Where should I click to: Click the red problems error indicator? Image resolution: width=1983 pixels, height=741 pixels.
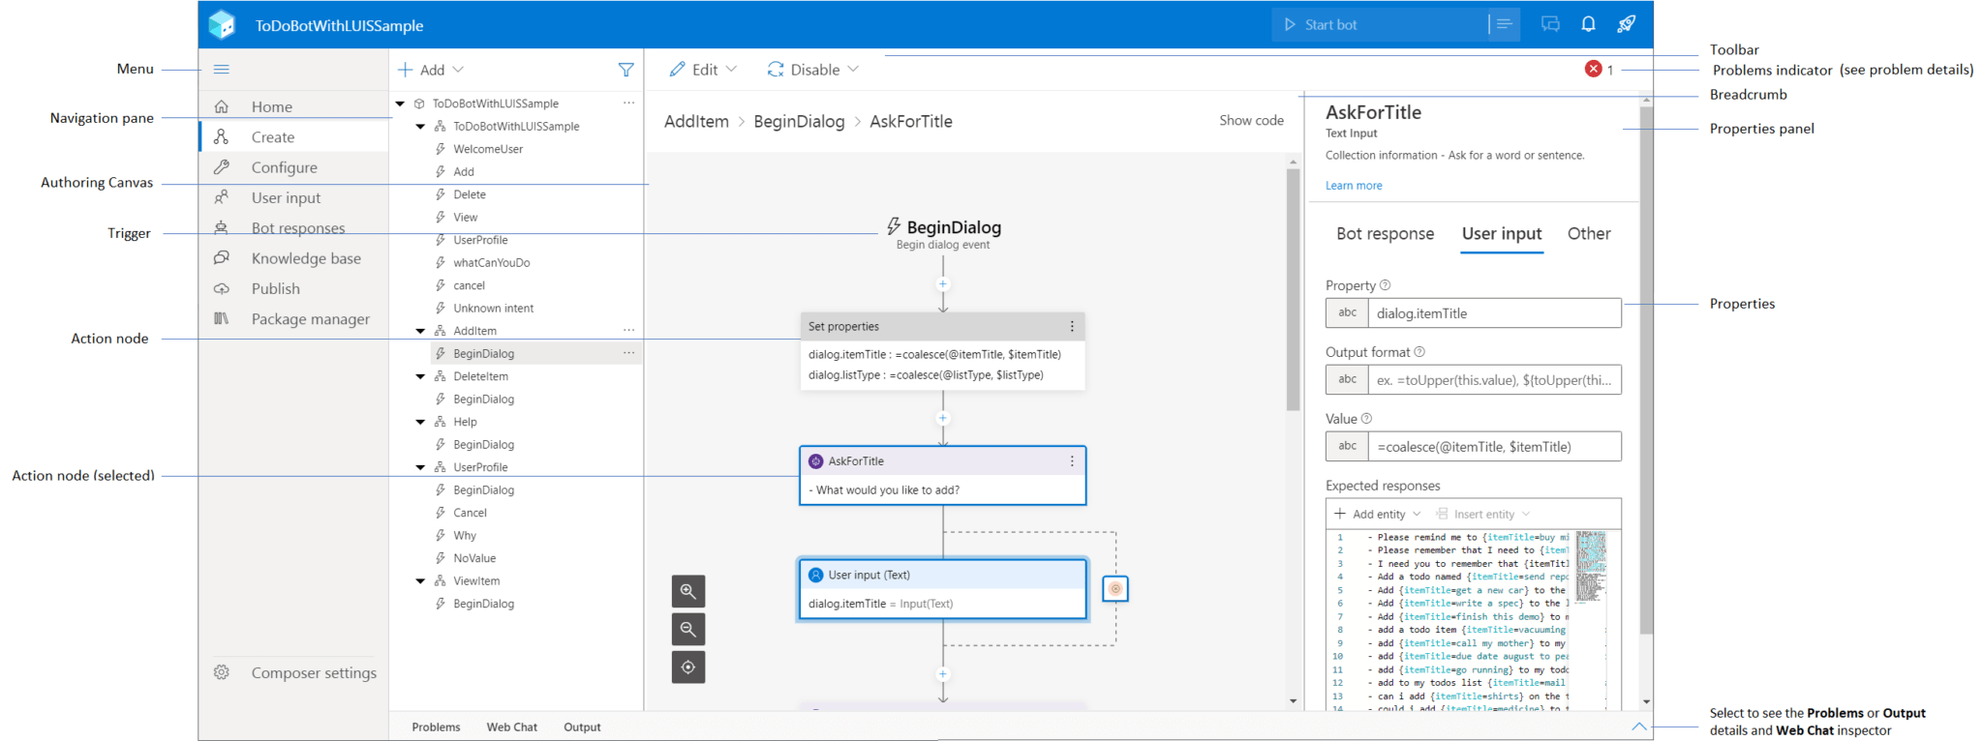[x=1593, y=69]
